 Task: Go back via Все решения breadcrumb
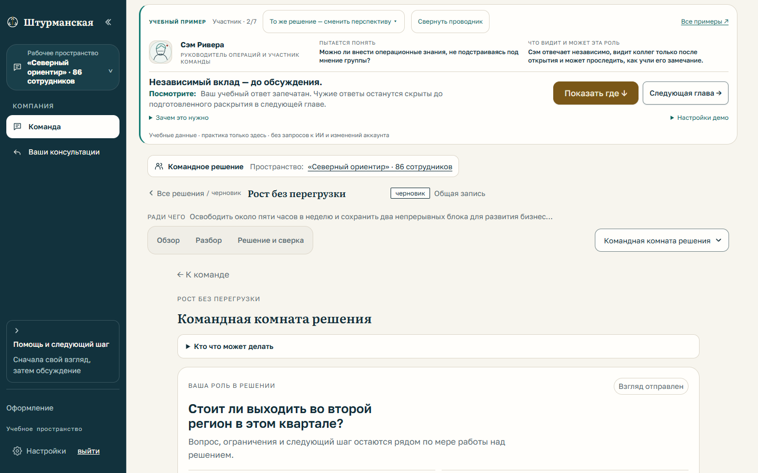click(x=176, y=193)
